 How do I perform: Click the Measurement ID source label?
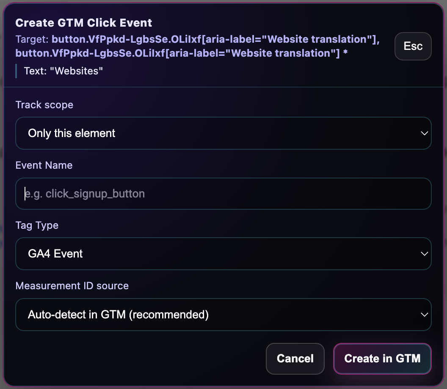click(72, 285)
